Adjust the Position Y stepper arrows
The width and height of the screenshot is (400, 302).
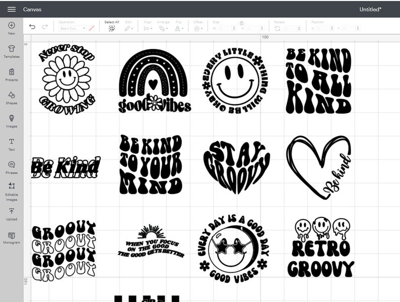(358, 28)
